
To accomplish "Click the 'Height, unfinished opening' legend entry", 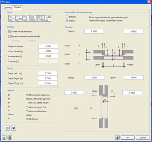I will pyautogui.click(x=38, y=99).
